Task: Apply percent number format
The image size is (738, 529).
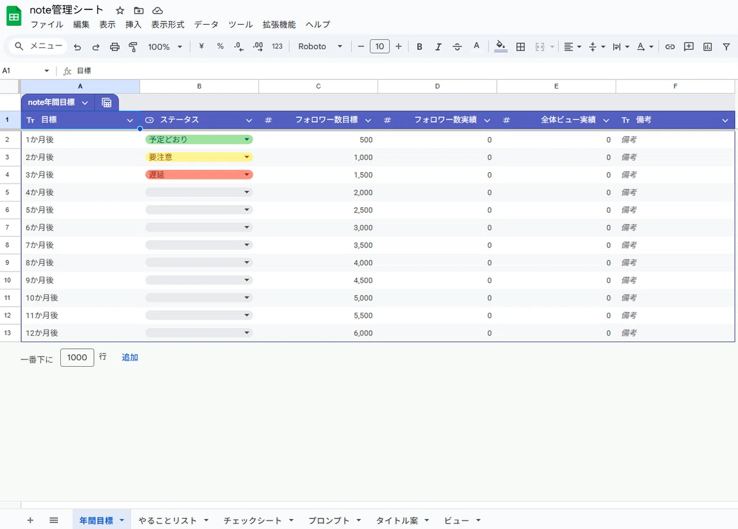Action: coord(220,47)
